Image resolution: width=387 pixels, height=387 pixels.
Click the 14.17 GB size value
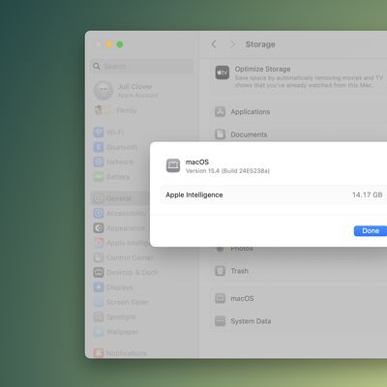[x=367, y=194]
